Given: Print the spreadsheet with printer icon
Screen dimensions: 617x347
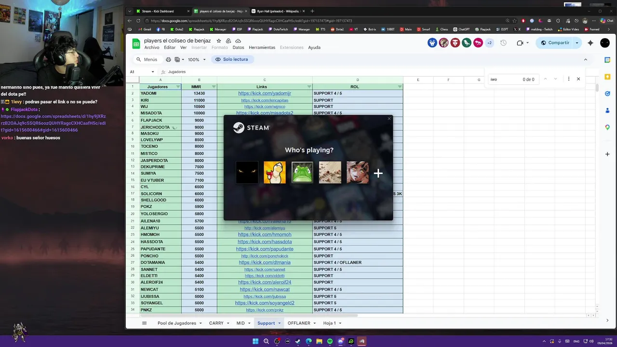Looking at the screenshot, I should (x=168, y=59).
